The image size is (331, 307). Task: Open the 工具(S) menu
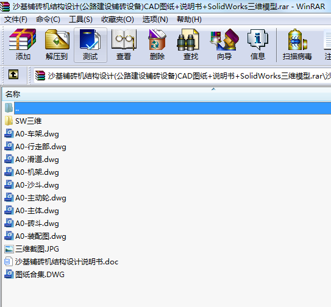pyautogui.click(x=80, y=19)
